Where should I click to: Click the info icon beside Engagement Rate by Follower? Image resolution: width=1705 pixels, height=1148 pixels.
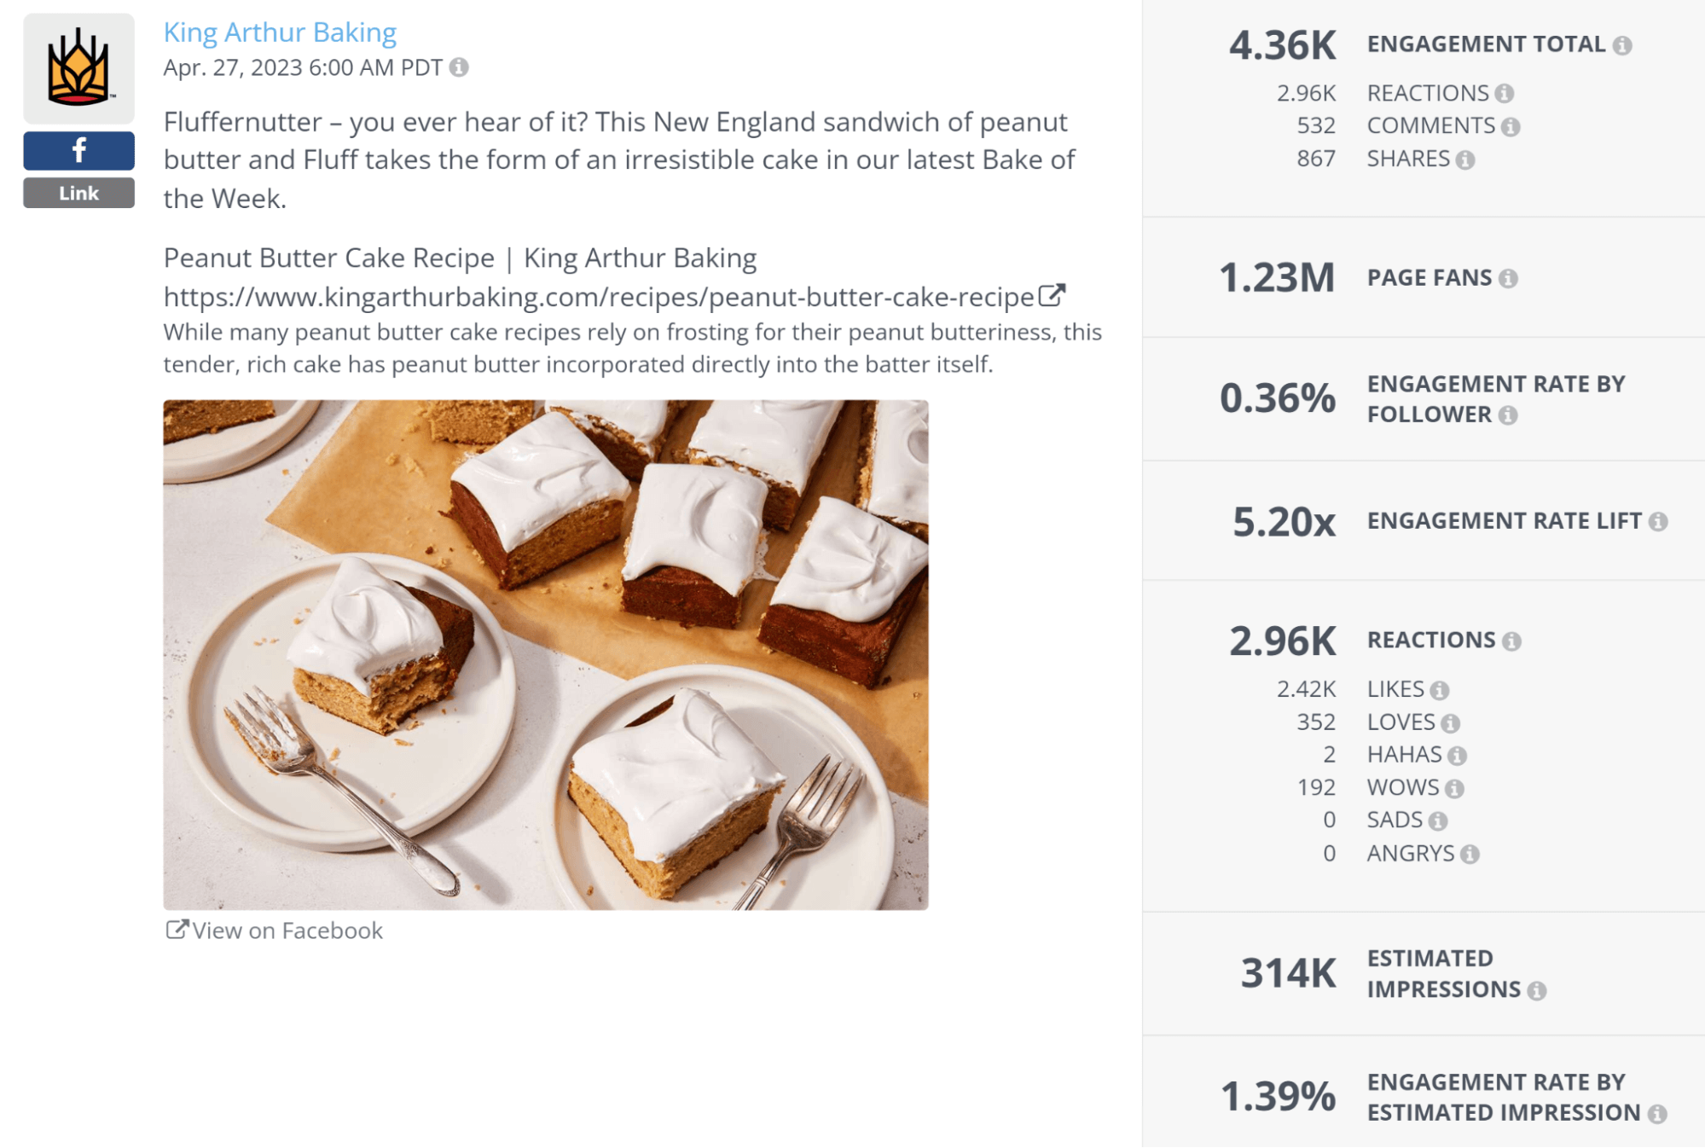pos(1511,415)
